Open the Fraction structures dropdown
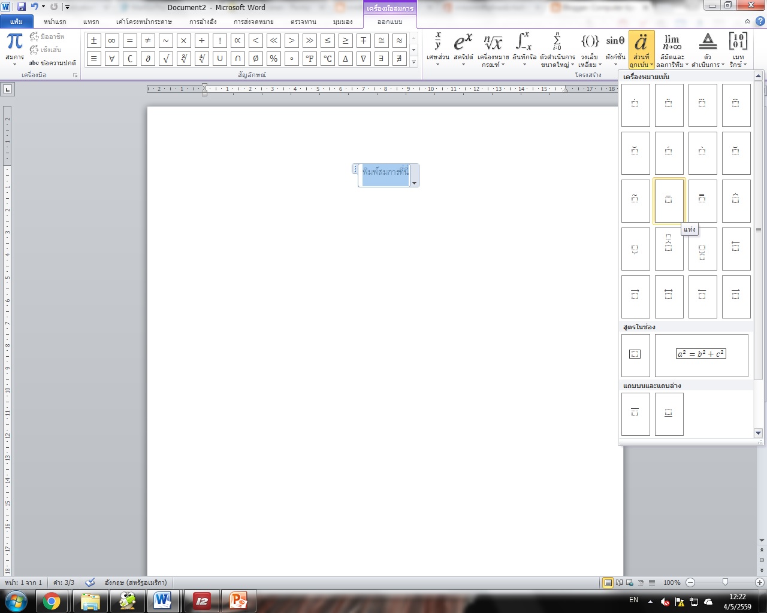Image resolution: width=767 pixels, height=613 pixels. tap(438, 50)
